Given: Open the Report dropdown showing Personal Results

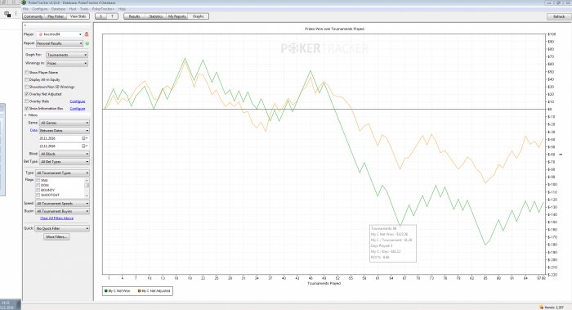Looking at the screenshot, I should tap(60, 43).
